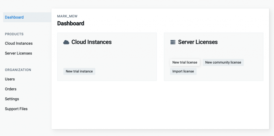Open the Orders page in the sidebar
Viewport: 274px width, 136px height.
coord(11,89)
